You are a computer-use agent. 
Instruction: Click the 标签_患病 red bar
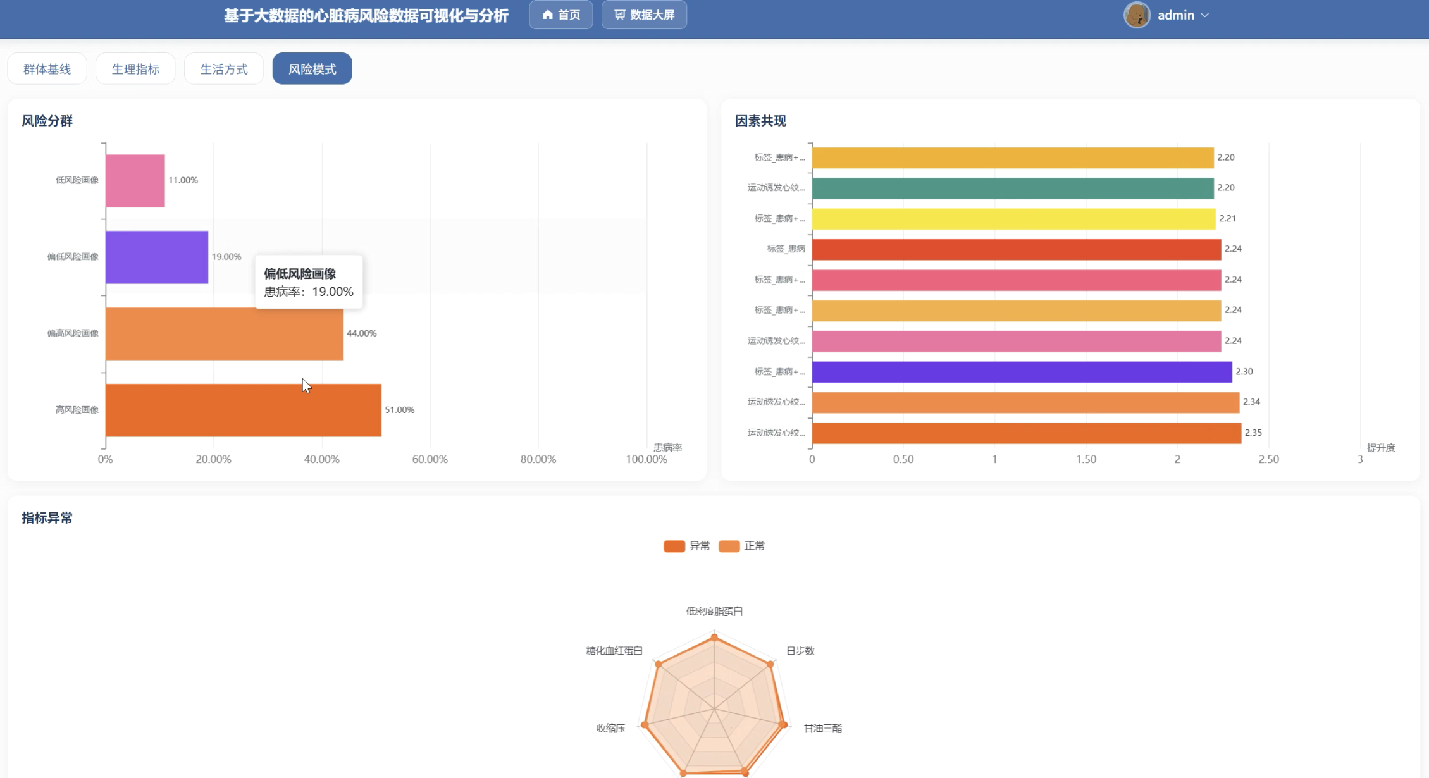click(x=1017, y=249)
